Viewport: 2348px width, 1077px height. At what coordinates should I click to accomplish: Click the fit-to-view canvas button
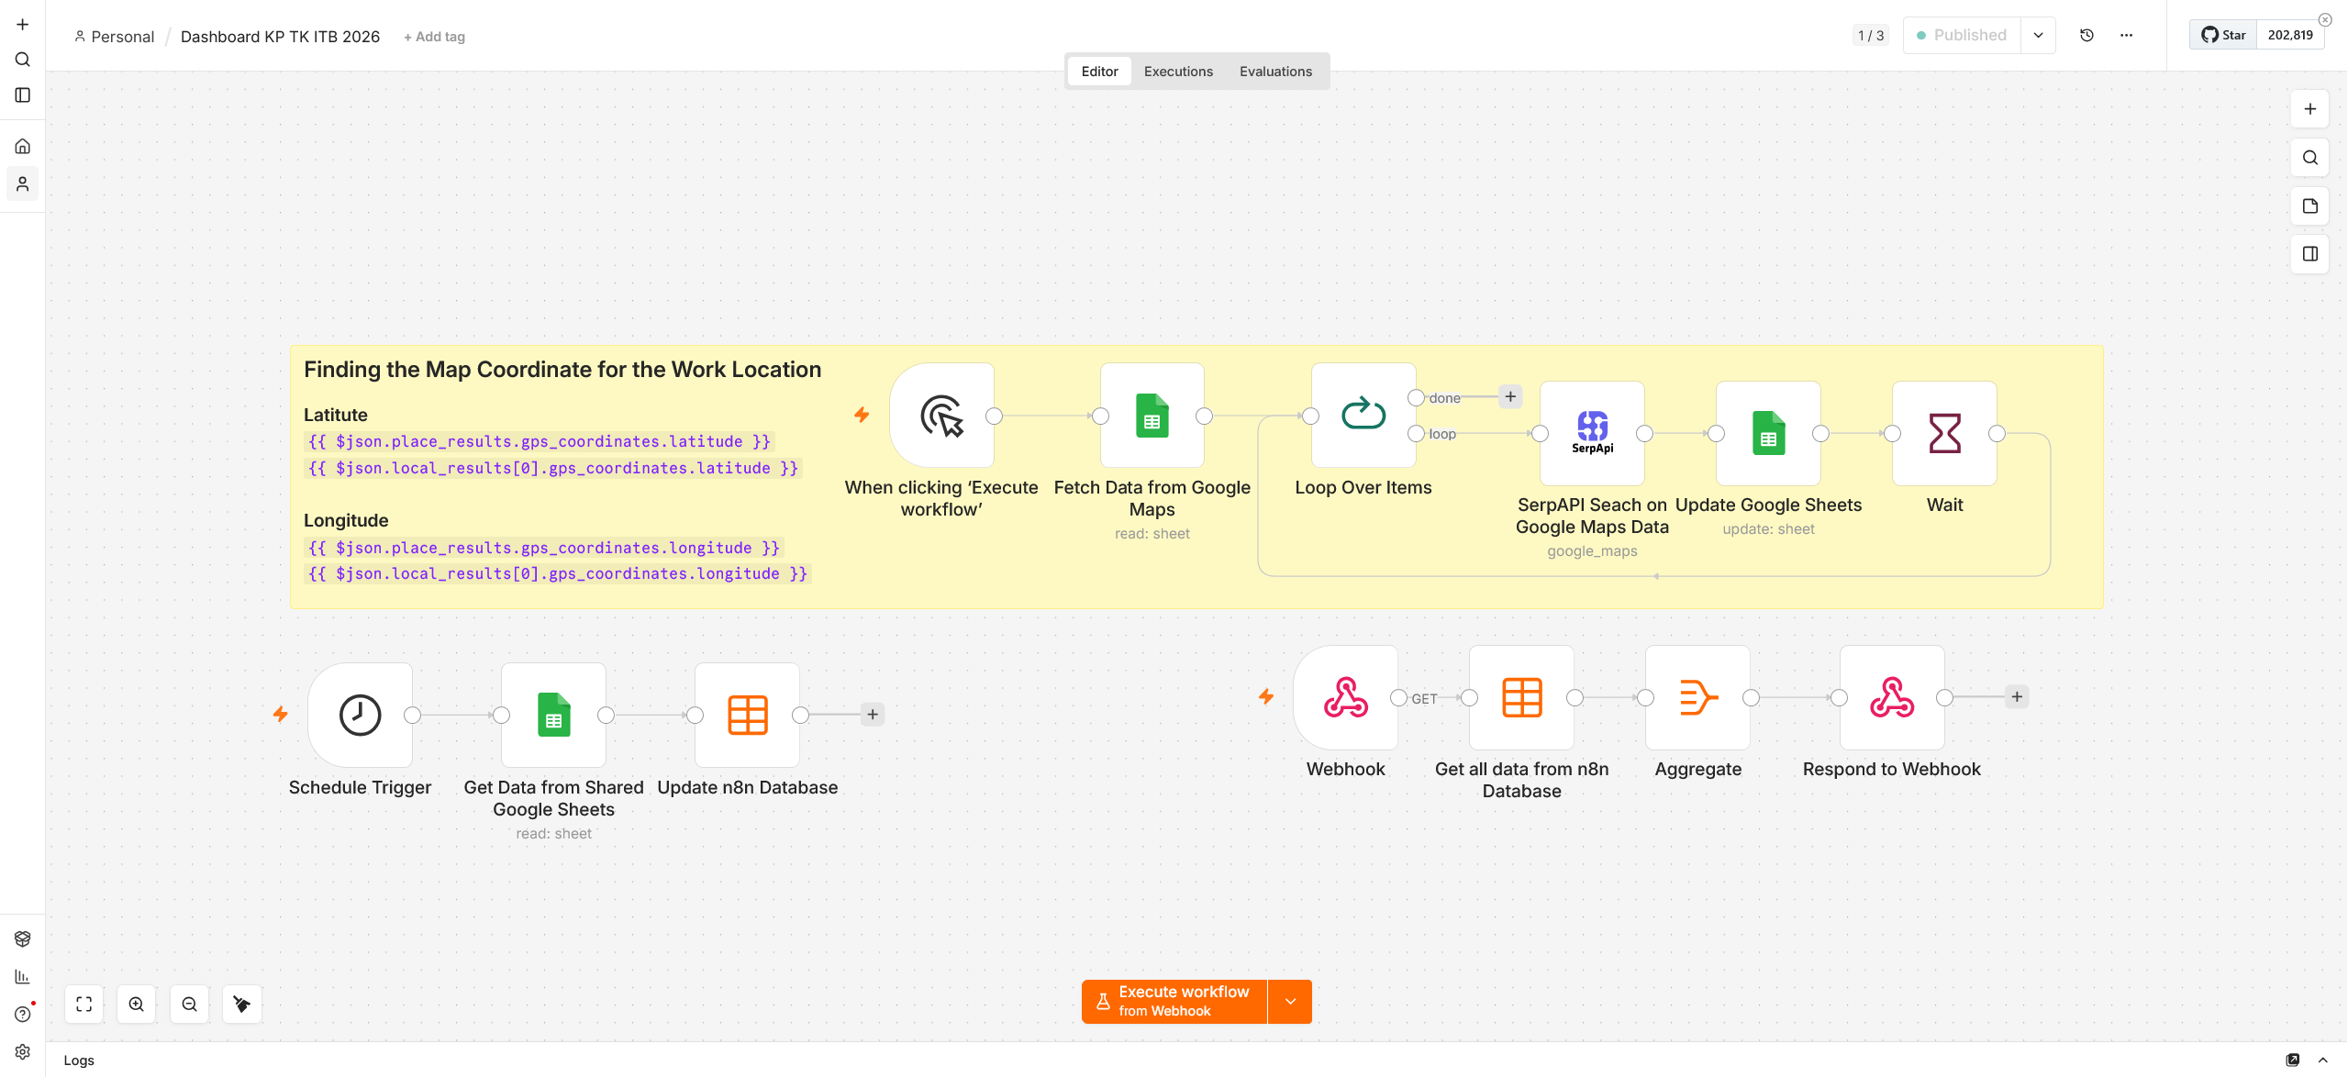click(83, 1004)
